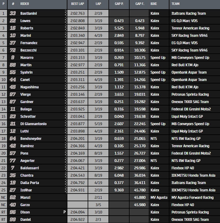Open rider name Roberts

coord(27,28)
